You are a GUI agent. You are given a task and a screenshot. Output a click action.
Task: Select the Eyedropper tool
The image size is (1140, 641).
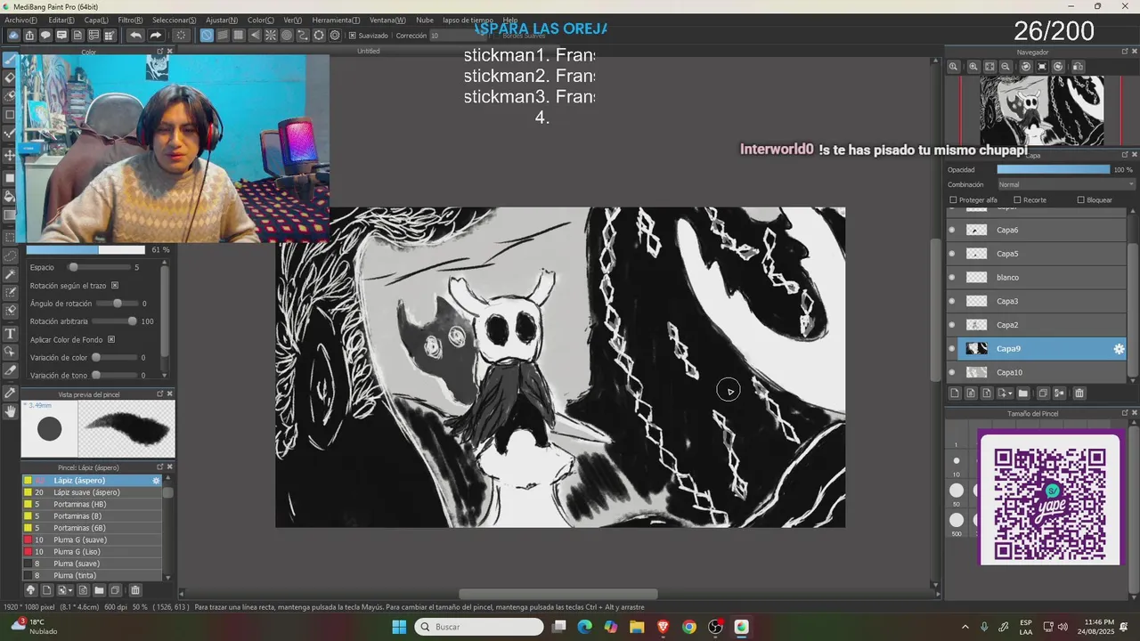pos(11,393)
